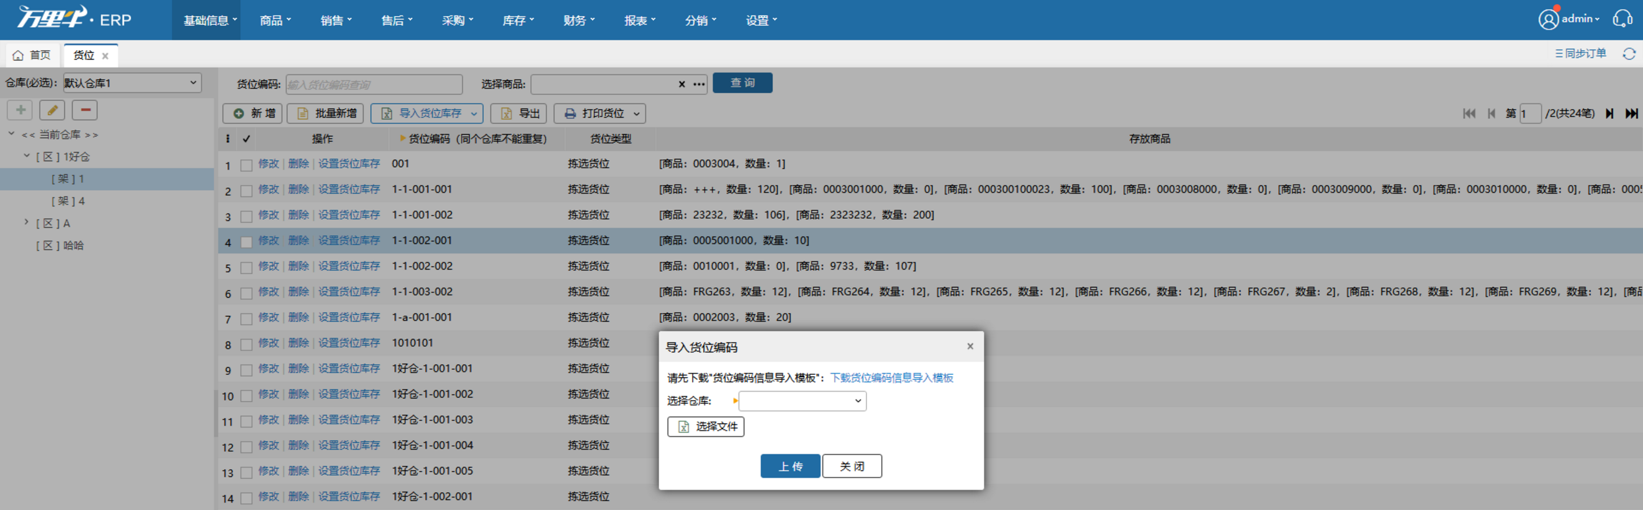This screenshot has width=1643, height=510.
Task: Open the 选择仓库 dropdown in import dialog
Action: (x=802, y=400)
